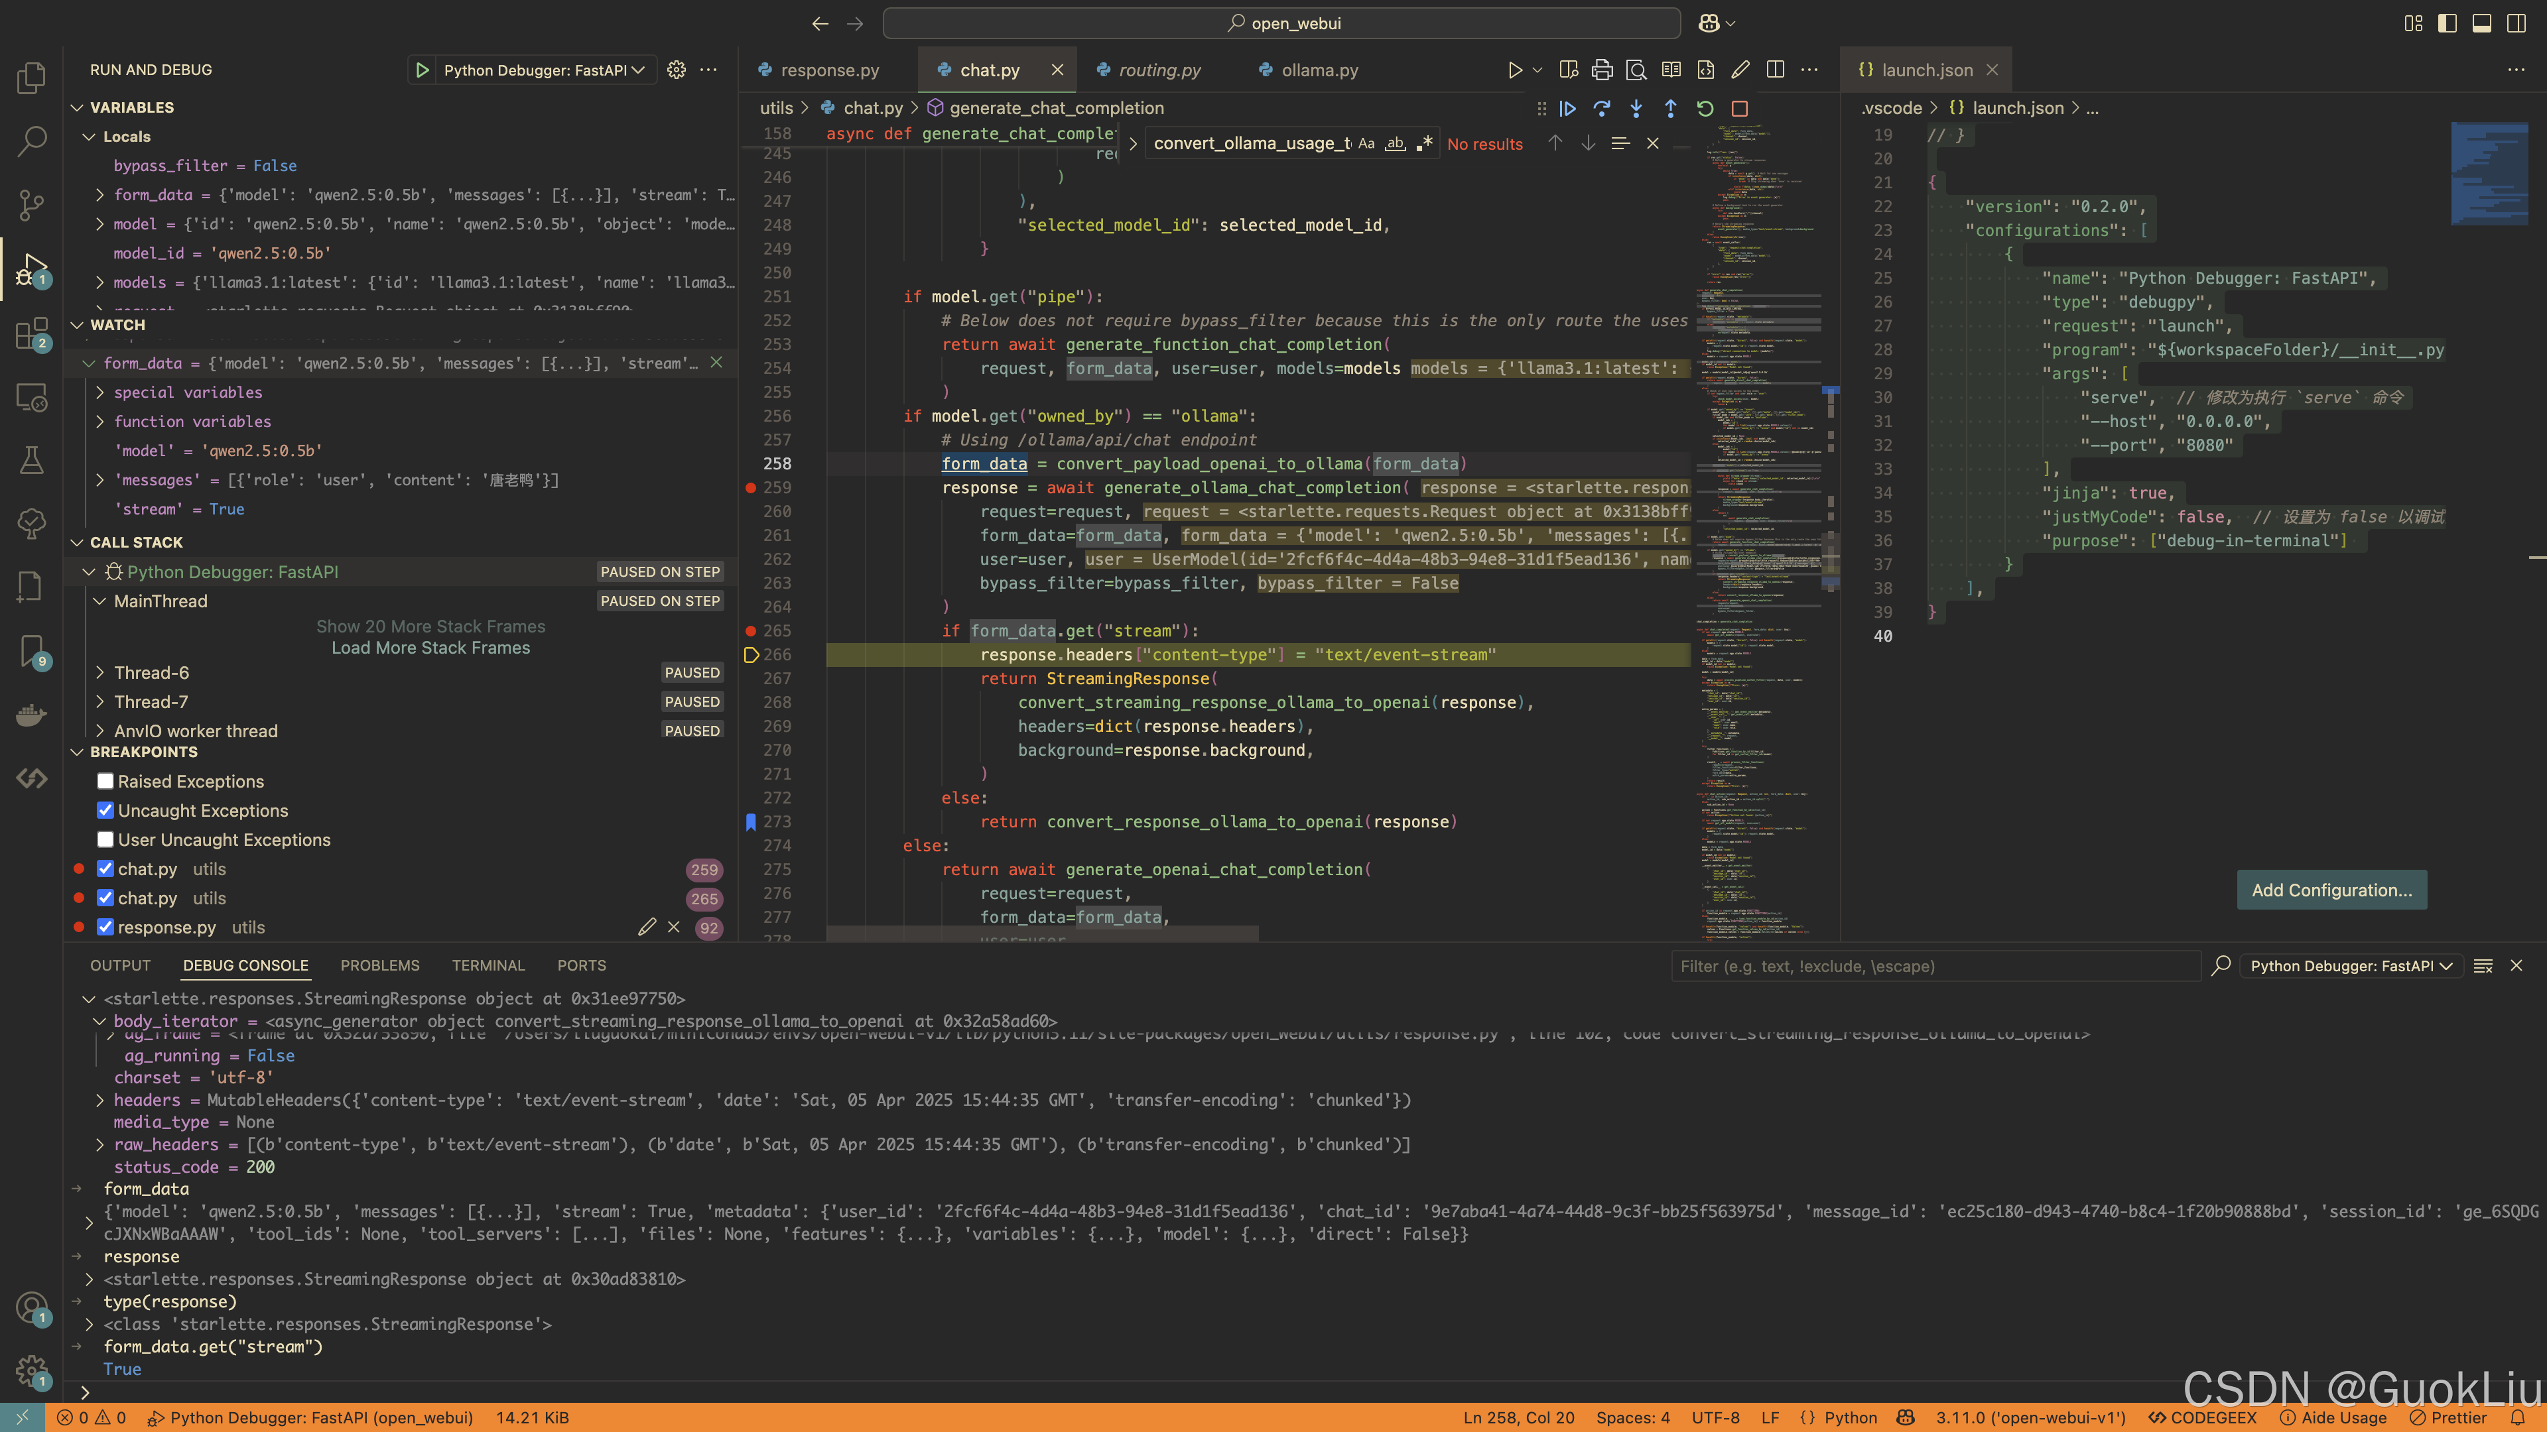Click the Load More Stack Frames link

point(430,648)
